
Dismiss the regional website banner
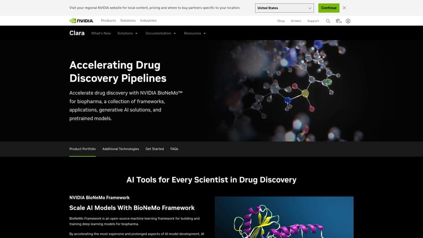tap(344, 8)
